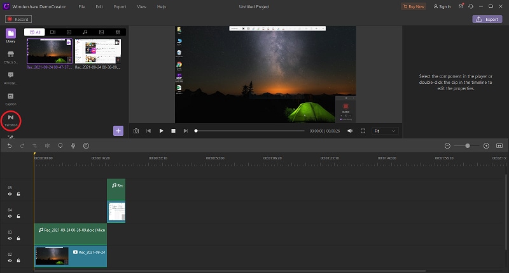Click the timeline zoom slider handle
Screen dimensions: 509x273
tap(468, 145)
